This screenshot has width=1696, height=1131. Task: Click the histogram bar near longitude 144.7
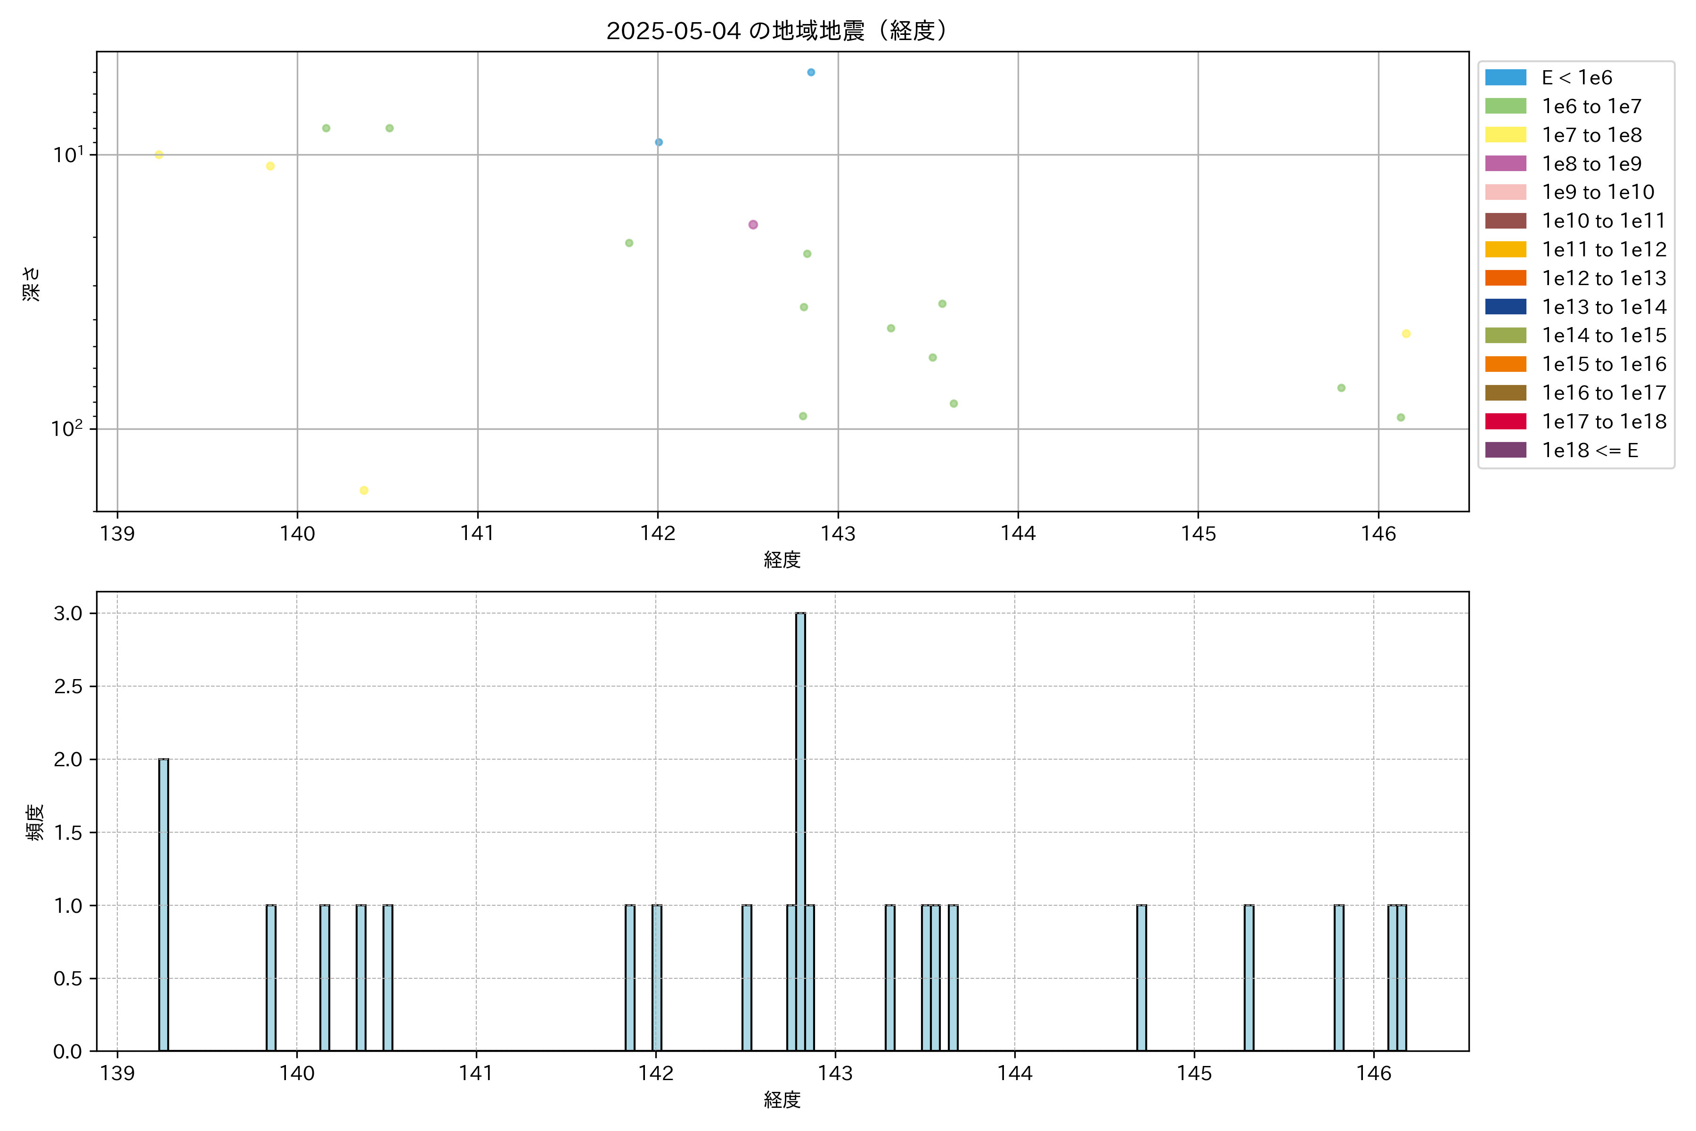pyautogui.click(x=1142, y=977)
